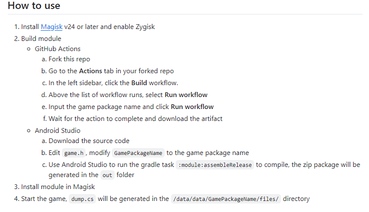Image resolution: width=369 pixels, height=212 pixels.
Task: Open the Magisk hyperlink
Action: 51,27
